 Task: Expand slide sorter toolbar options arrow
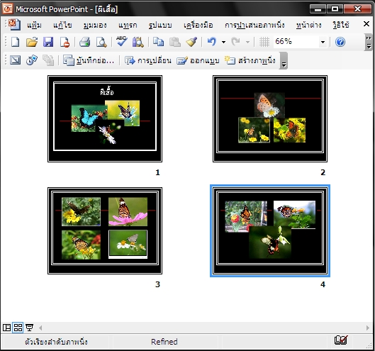click(x=284, y=61)
